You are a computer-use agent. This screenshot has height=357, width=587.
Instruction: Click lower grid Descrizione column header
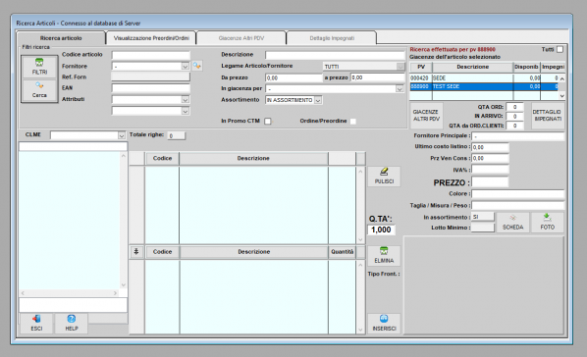[x=254, y=252]
